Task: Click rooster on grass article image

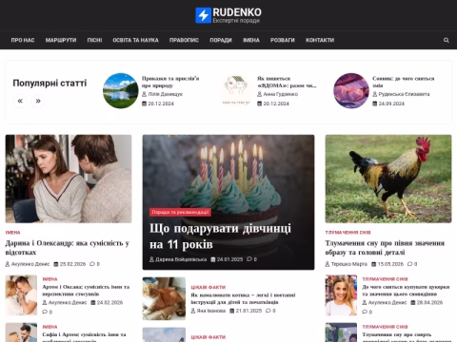Action: [388, 179]
